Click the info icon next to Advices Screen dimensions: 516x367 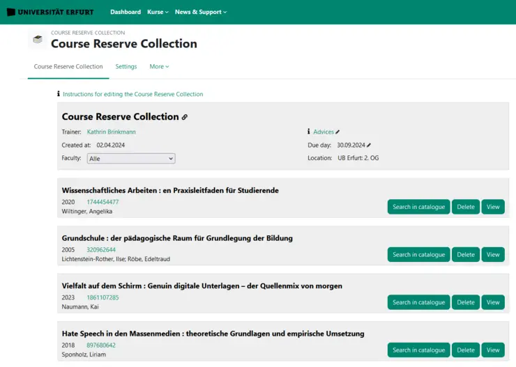(308, 132)
